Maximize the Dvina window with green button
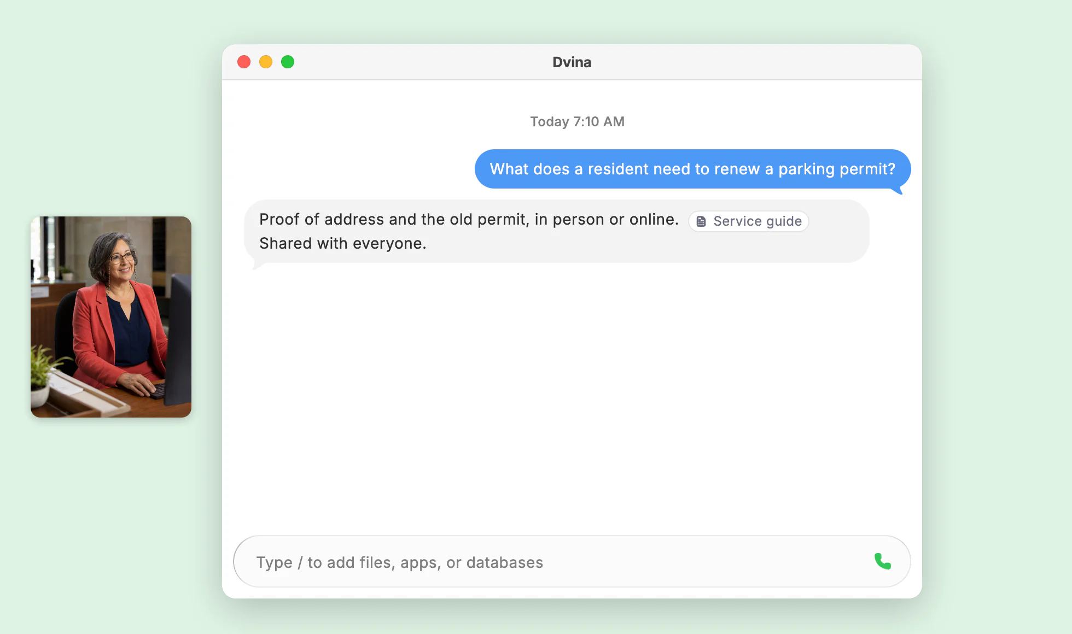Screen dimensions: 1072x634 pyautogui.click(x=288, y=62)
